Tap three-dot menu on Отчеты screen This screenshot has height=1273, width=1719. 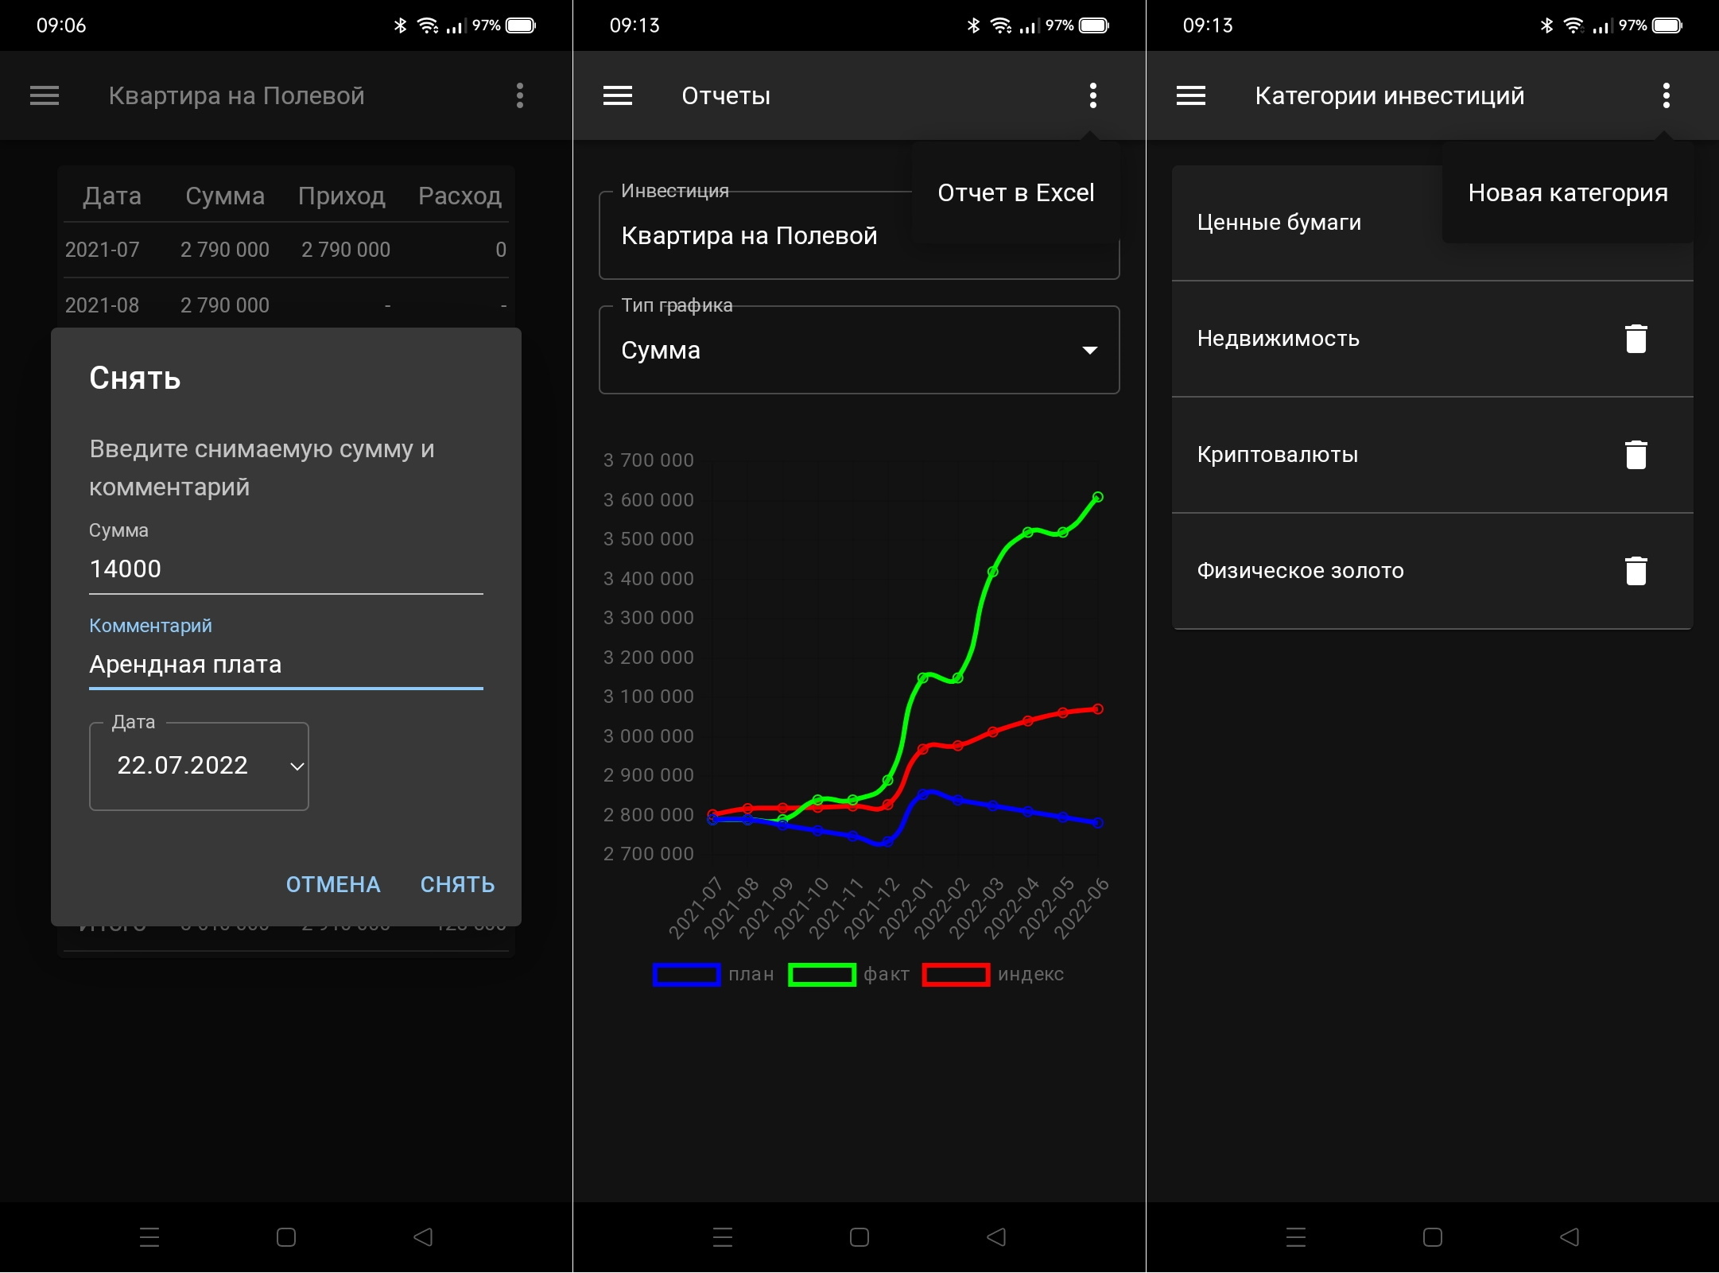pyautogui.click(x=1093, y=96)
